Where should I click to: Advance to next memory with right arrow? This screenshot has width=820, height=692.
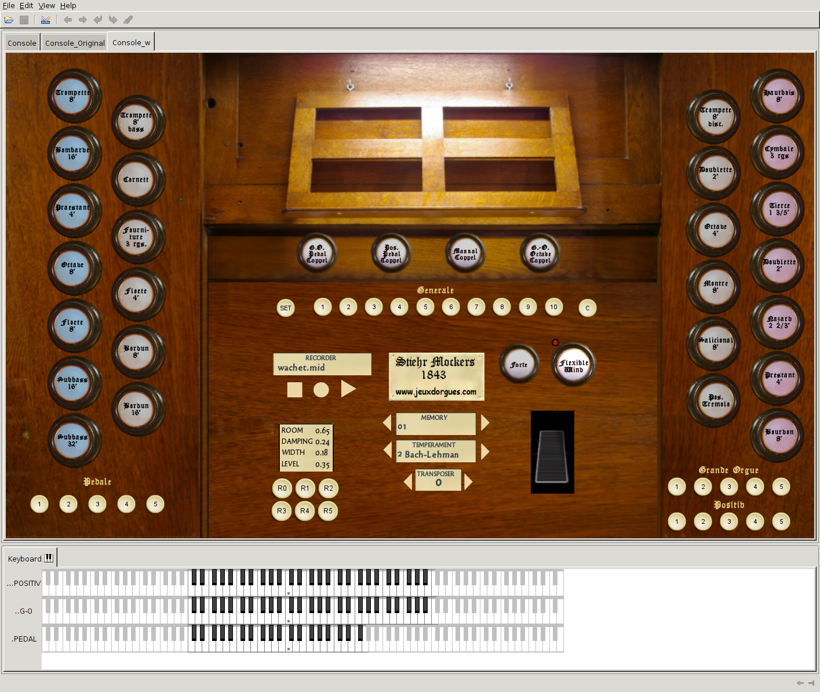click(x=485, y=423)
